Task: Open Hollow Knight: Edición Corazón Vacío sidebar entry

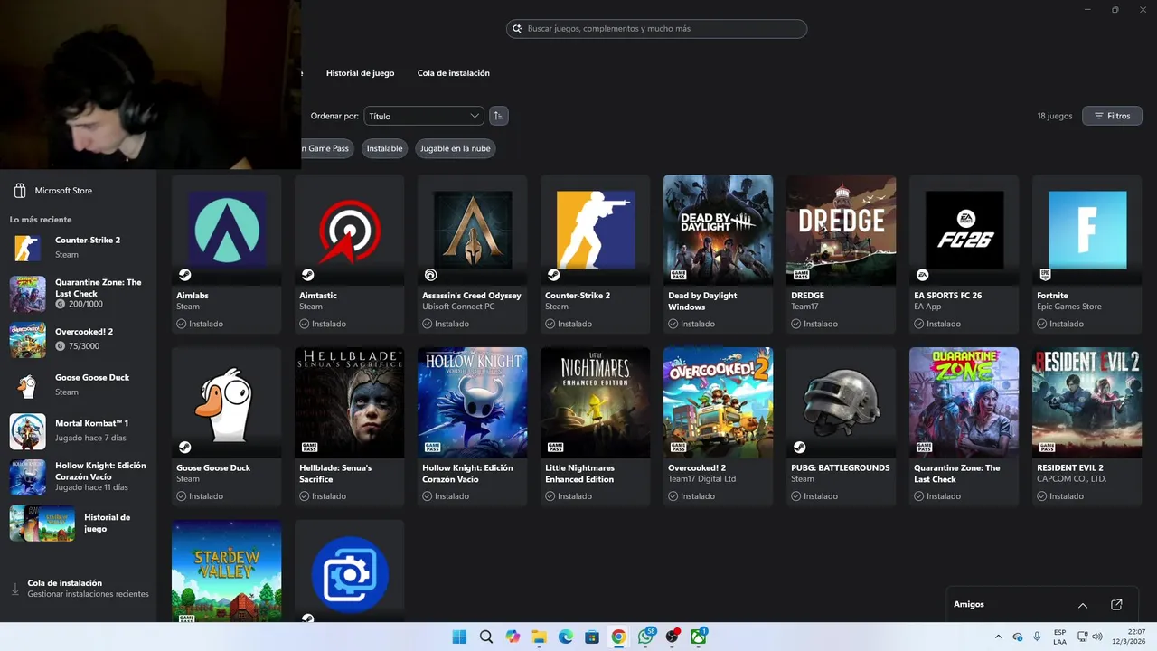Action: click(78, 476)
